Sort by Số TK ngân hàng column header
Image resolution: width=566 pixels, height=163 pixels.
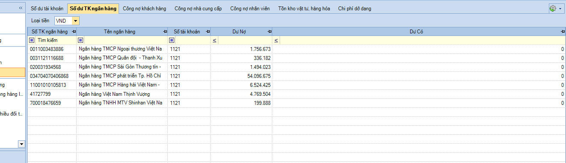click(x=50, y=32)
